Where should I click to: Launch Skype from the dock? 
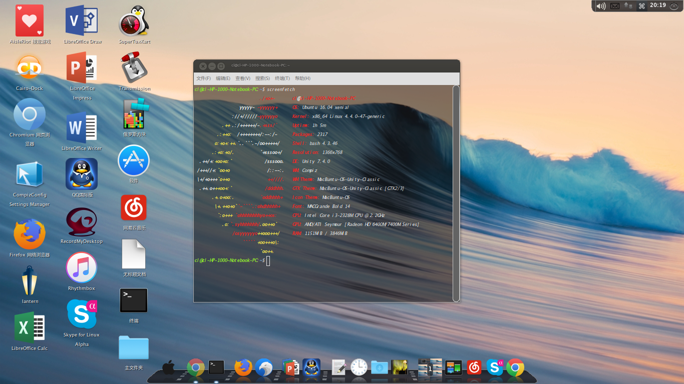[x=495, y=367]
